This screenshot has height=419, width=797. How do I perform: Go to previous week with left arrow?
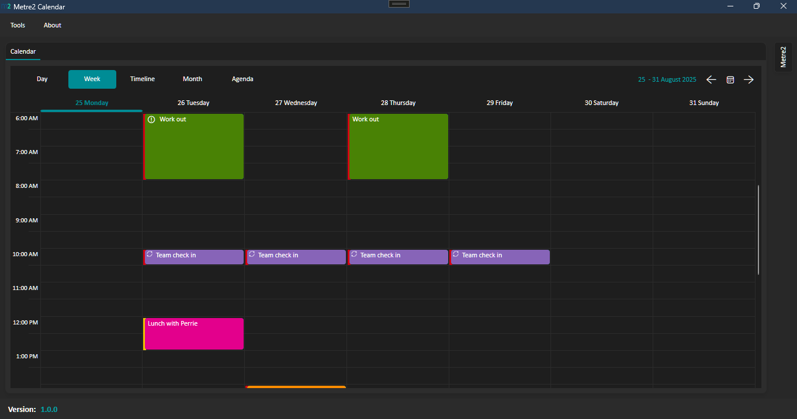coord(711,79)
